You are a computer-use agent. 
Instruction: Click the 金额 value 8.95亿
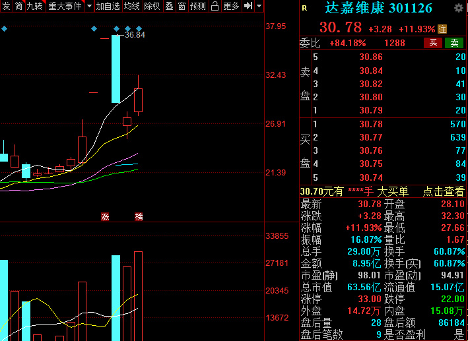pyautogui.click(x=366, y=263)
